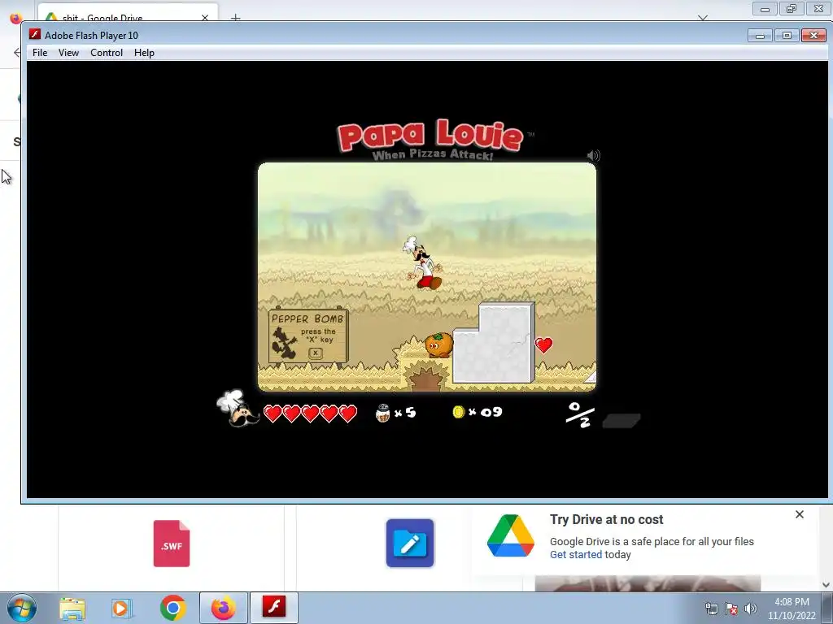Viewport: 833px width, 624px height.
Task: Open the taskbar clock and date
Action: [x=792, y=609]
